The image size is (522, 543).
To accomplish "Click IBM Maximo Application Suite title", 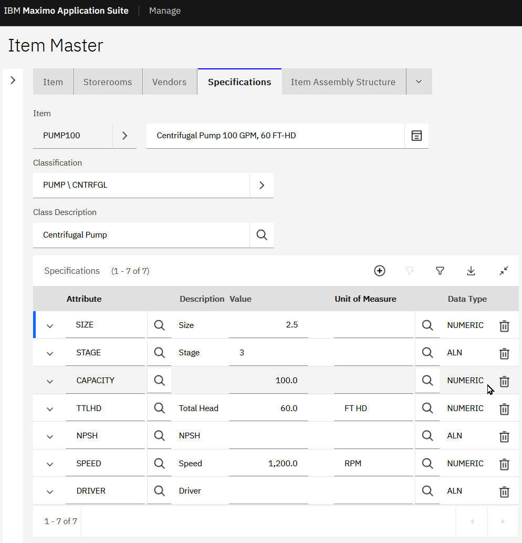I will click(66, 11).
